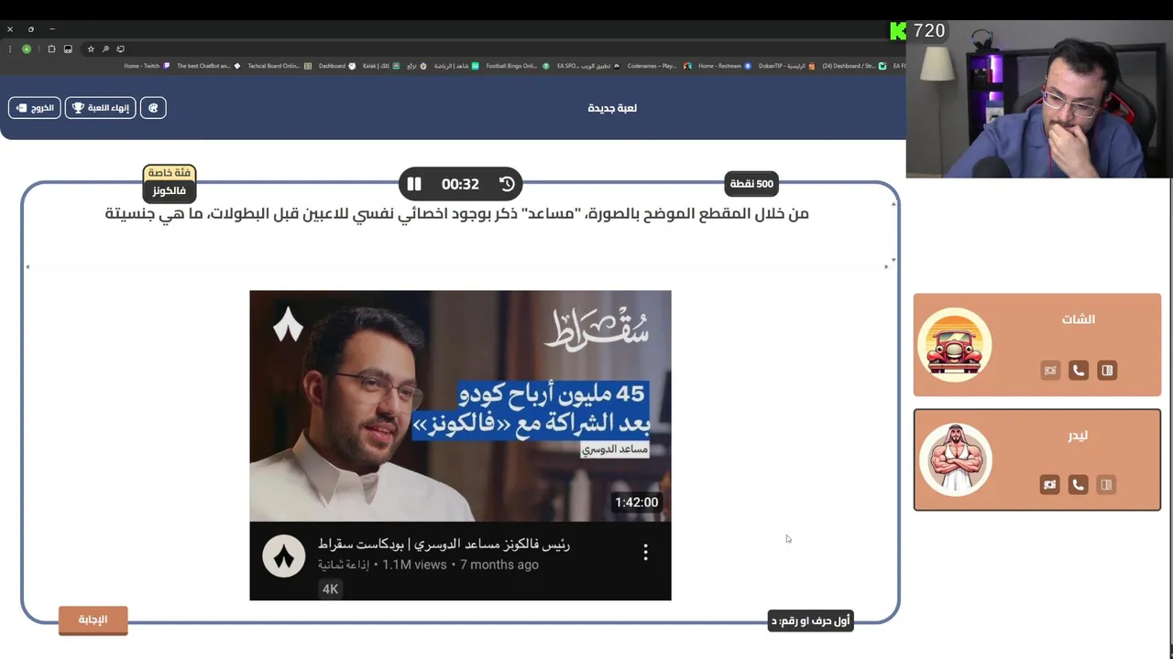
Task: Click the media control icon in browser toolbar
Action: click(68, 49)
